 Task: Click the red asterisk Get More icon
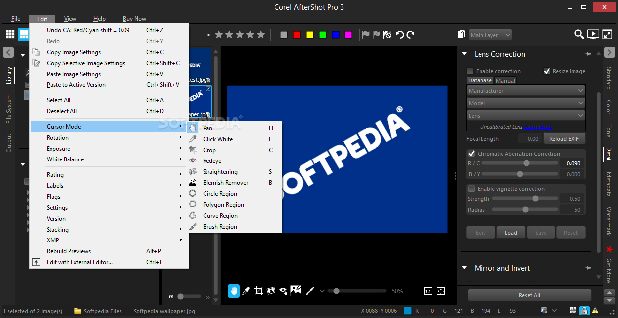[x=609, y=249]
